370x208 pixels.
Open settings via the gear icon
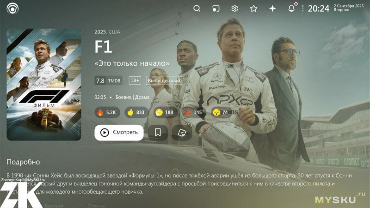234,9
